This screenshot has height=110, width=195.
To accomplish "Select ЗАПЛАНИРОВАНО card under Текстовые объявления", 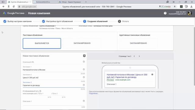I will pos(82,43).
